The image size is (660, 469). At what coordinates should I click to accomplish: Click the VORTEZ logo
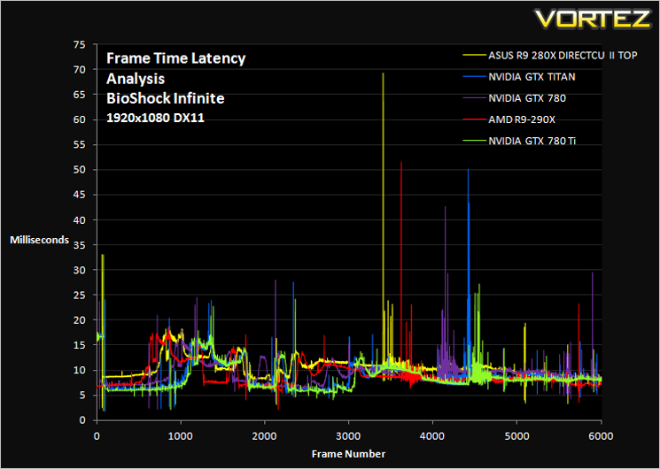593,19
